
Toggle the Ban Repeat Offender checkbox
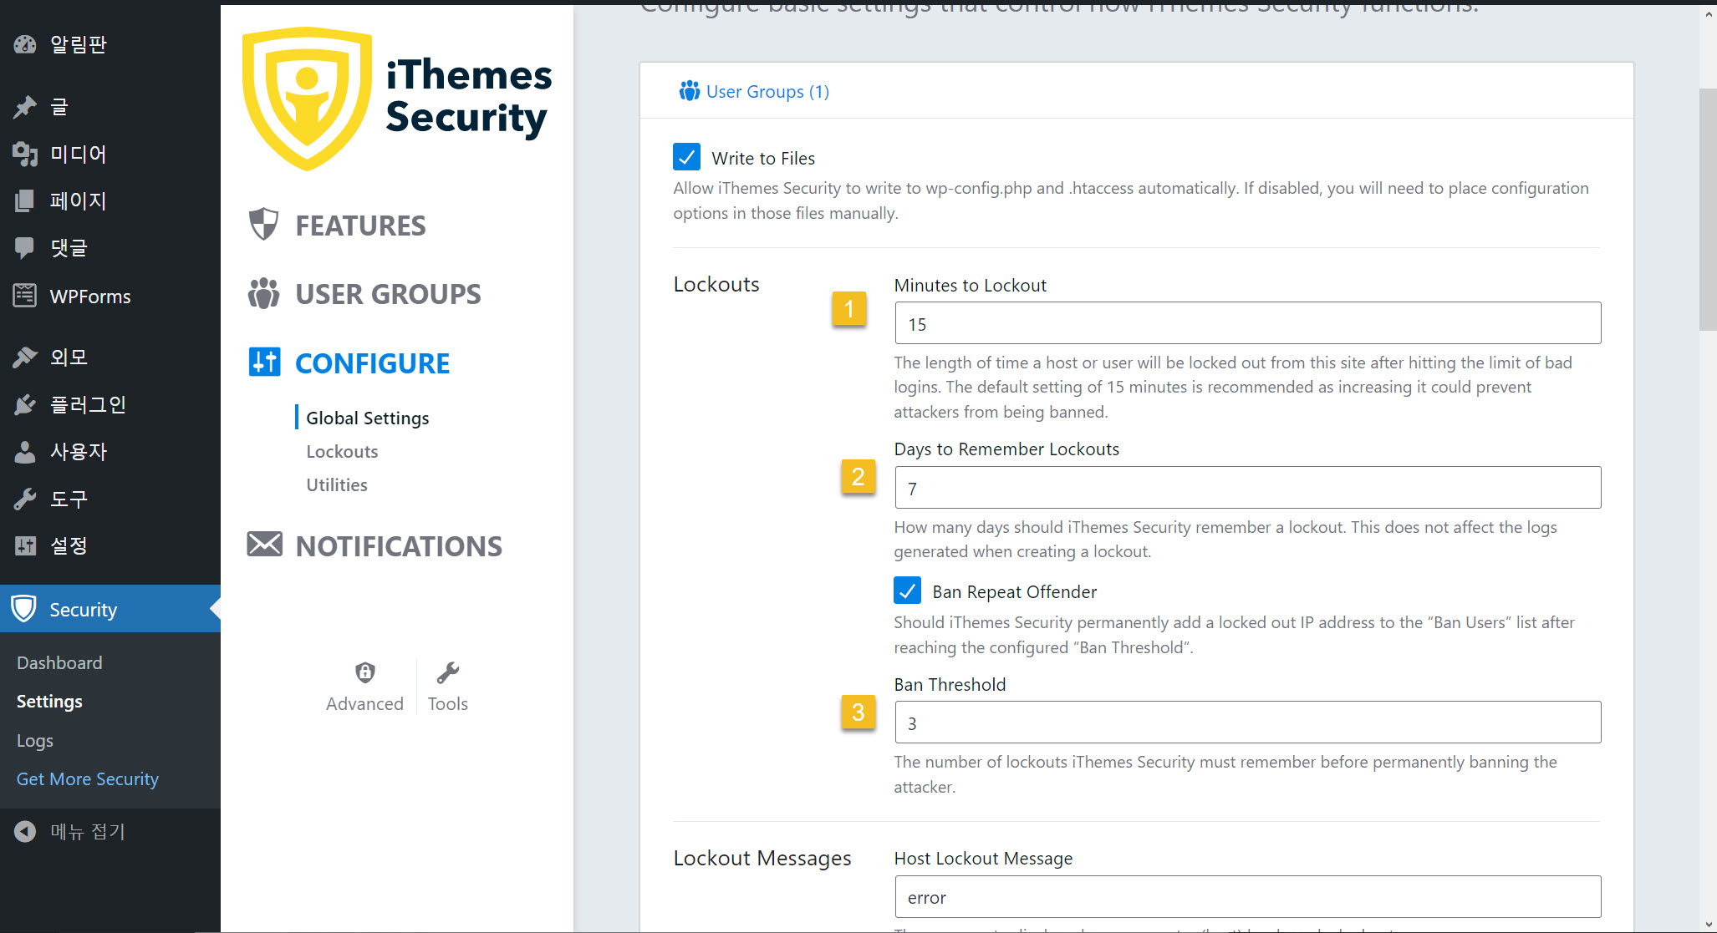coord(907,591)
